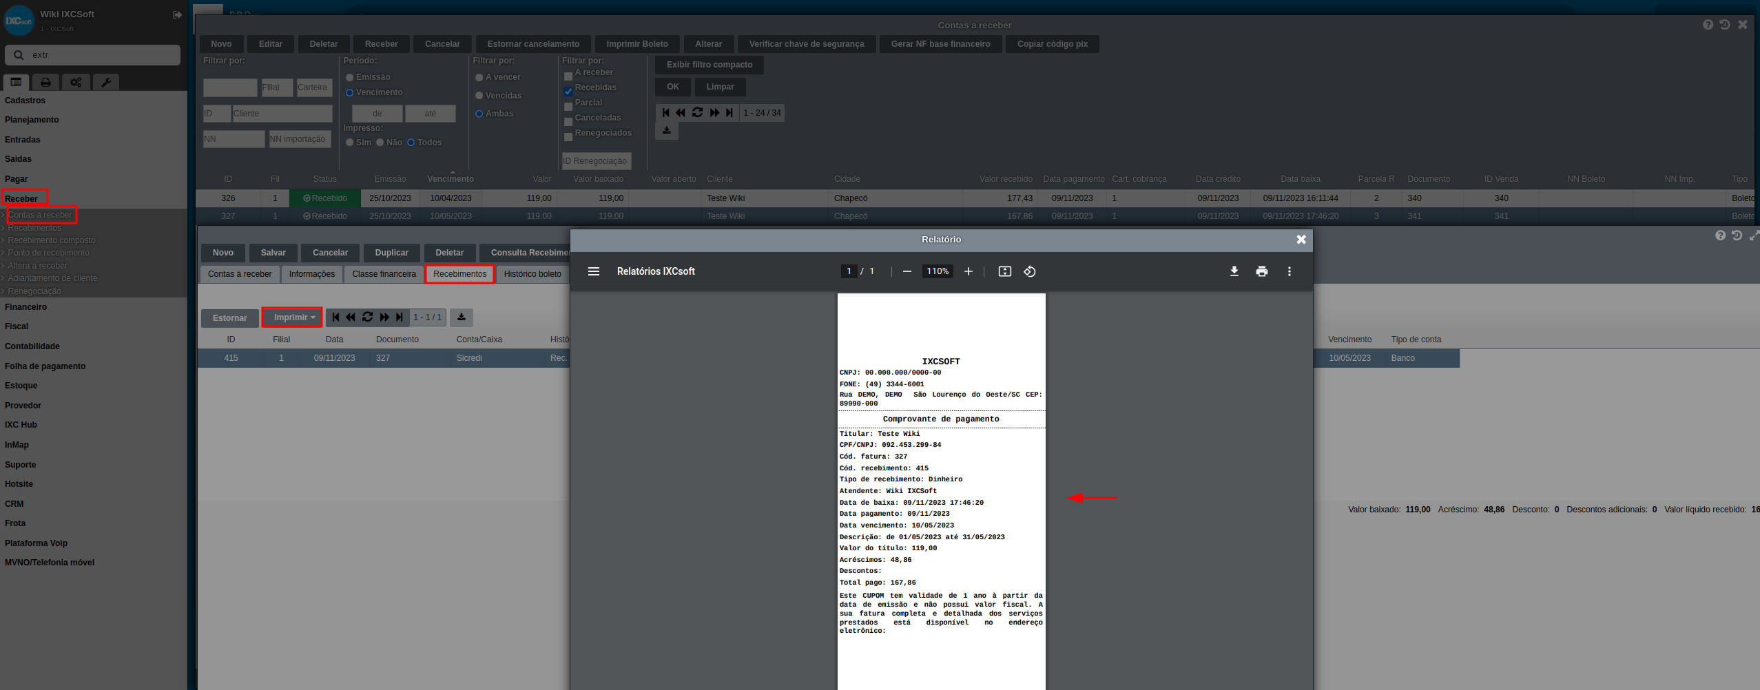Refresh the recebimentos list
Viewport: 1760px width, 690px height.
pos(367,317)
